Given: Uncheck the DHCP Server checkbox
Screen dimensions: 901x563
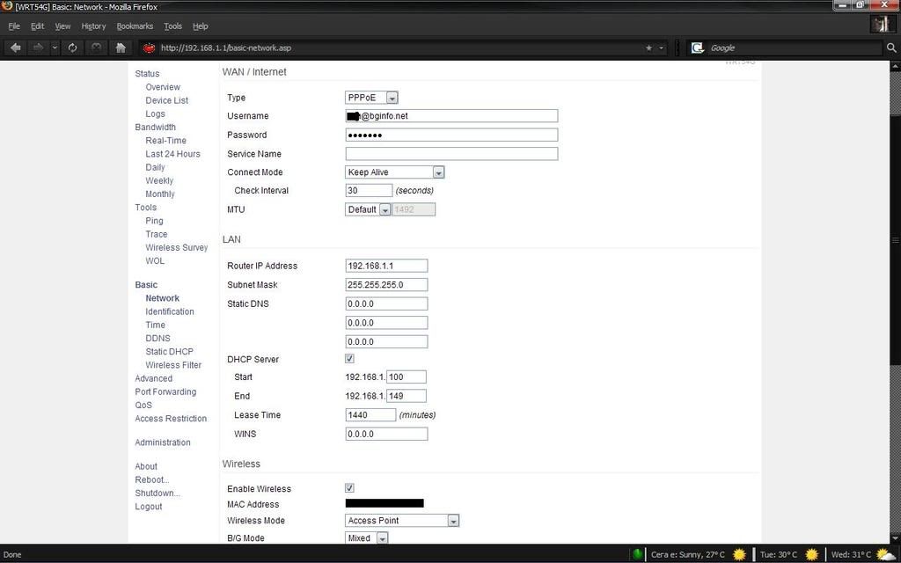Looking at the screenshot, I should pos(349,359).
